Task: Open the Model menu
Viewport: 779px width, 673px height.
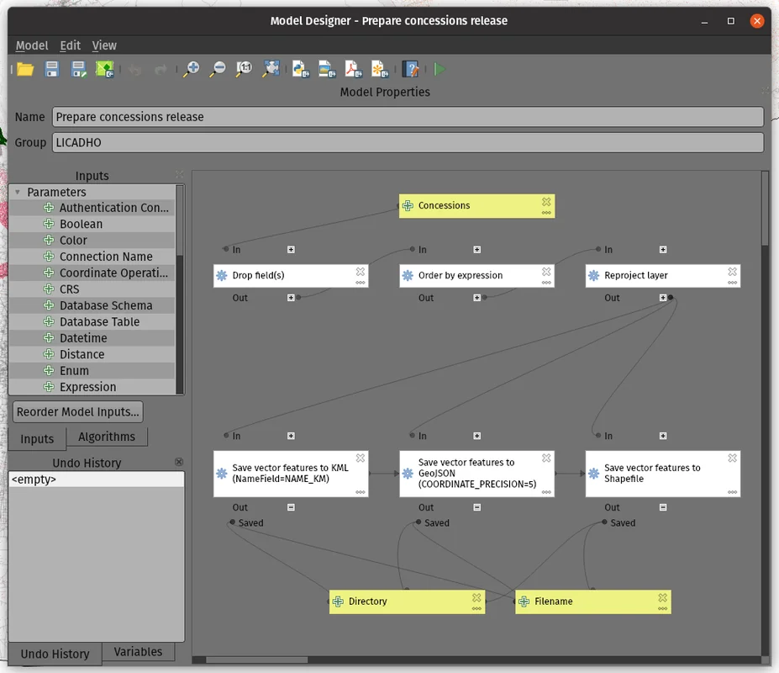Action: pos(32,45)
